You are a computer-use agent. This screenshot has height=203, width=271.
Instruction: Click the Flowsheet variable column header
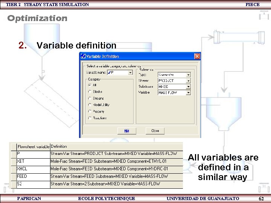[33, 147]
